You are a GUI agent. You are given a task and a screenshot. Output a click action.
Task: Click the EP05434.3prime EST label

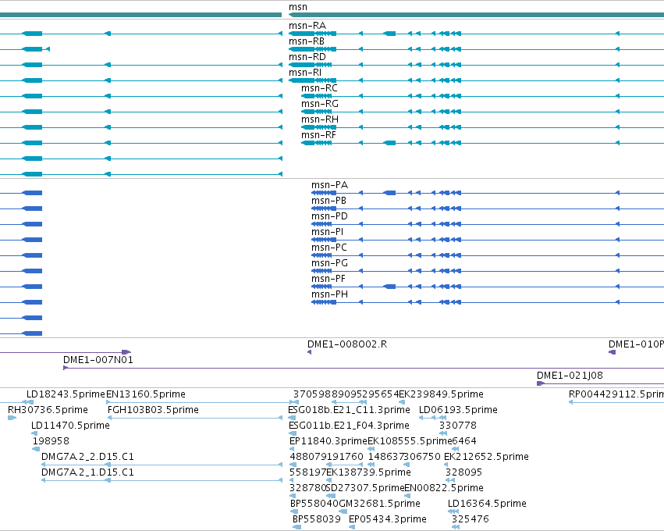click(x=388, y=519)
